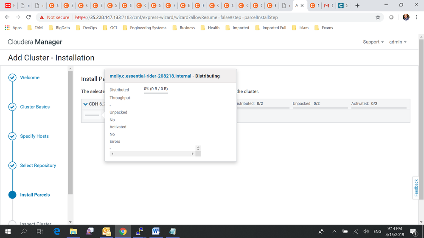Open the Support dropdown menu
This screenshot has width=424, height=238.
[x=373, y=42]
